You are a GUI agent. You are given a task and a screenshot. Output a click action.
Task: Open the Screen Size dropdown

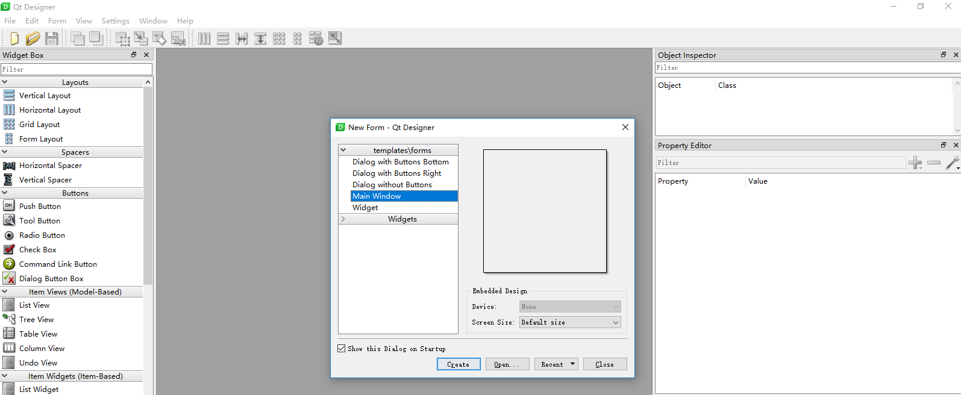tap(570, 322)
